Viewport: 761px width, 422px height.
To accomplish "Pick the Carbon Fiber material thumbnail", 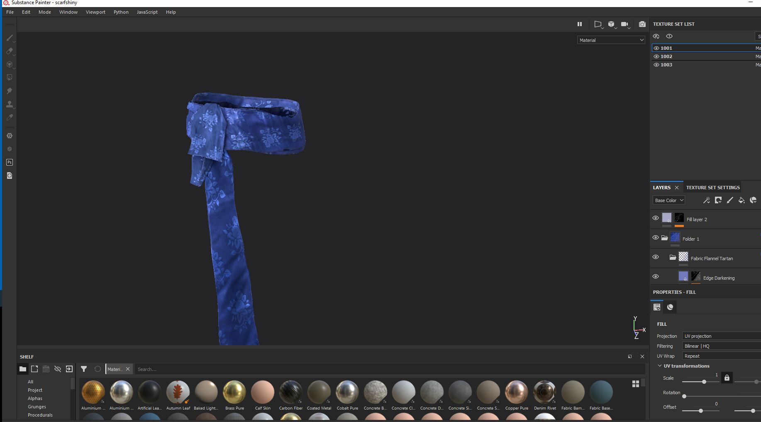I will pyautogui.click(x=291, y=392).
